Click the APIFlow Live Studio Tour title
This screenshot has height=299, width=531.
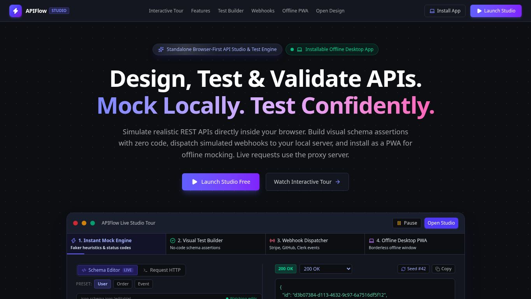128,223
